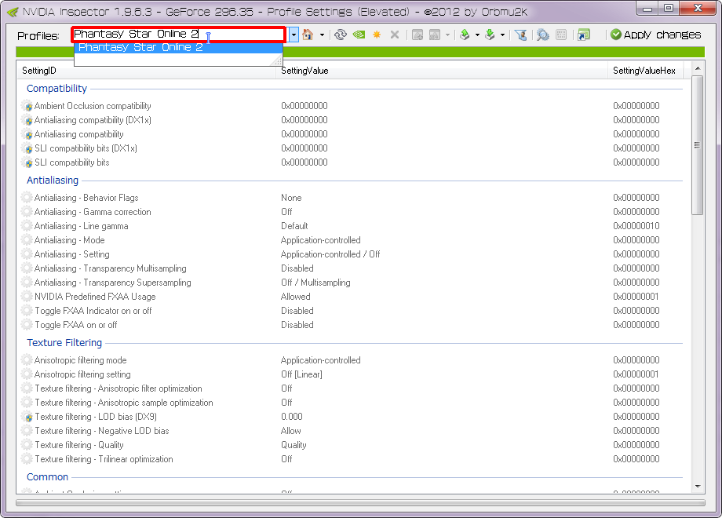The width and height of the screenshot is (722, 518).
Task: Click gear icon beside SLI compatibility bits (DX1x)
Action: [27, 148]
